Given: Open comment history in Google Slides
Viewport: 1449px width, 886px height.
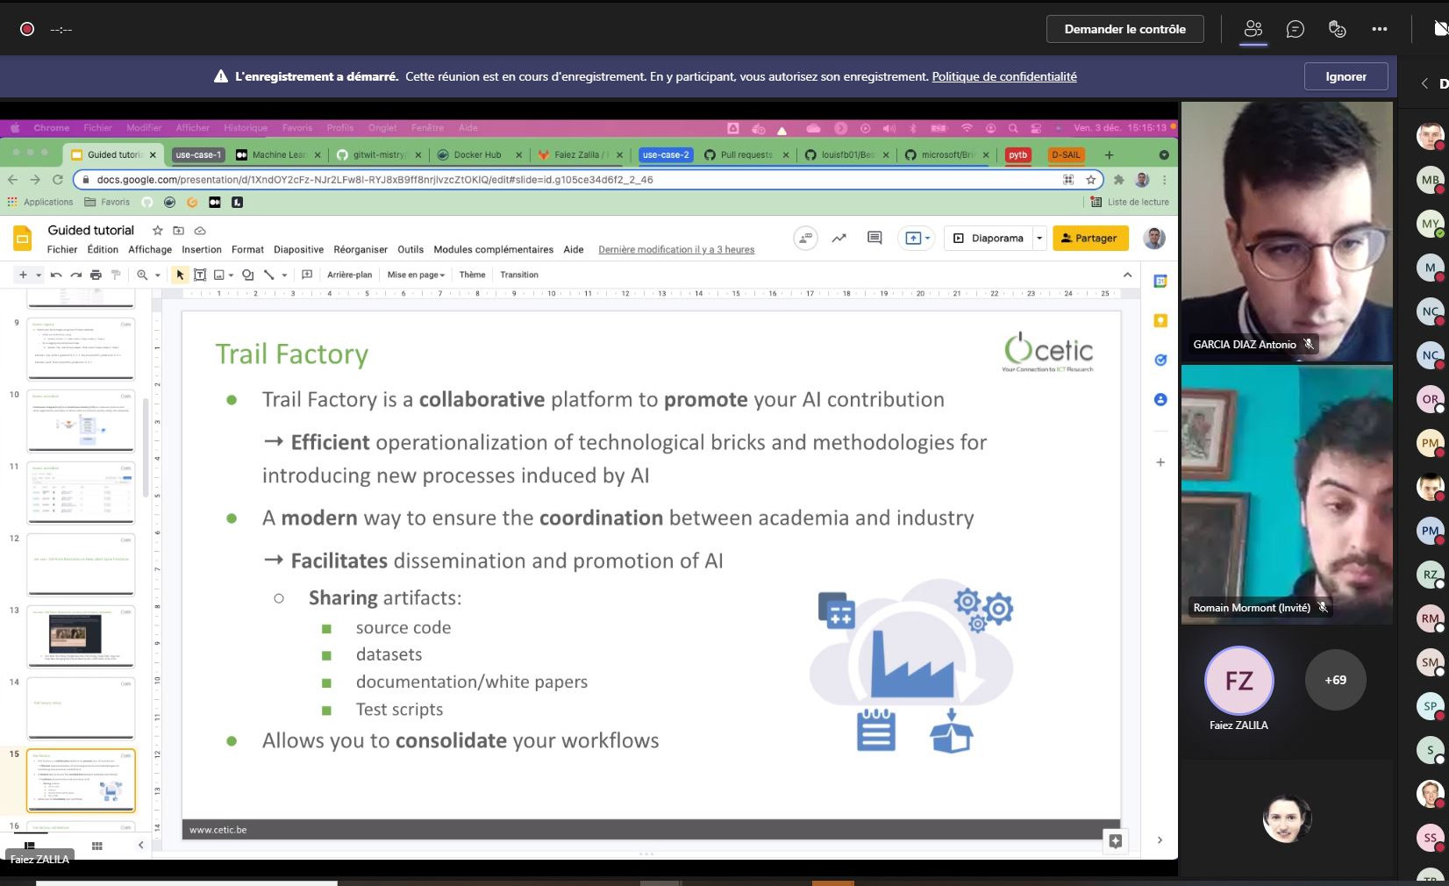Looking at the screenshot, I should tap(874, 238).
